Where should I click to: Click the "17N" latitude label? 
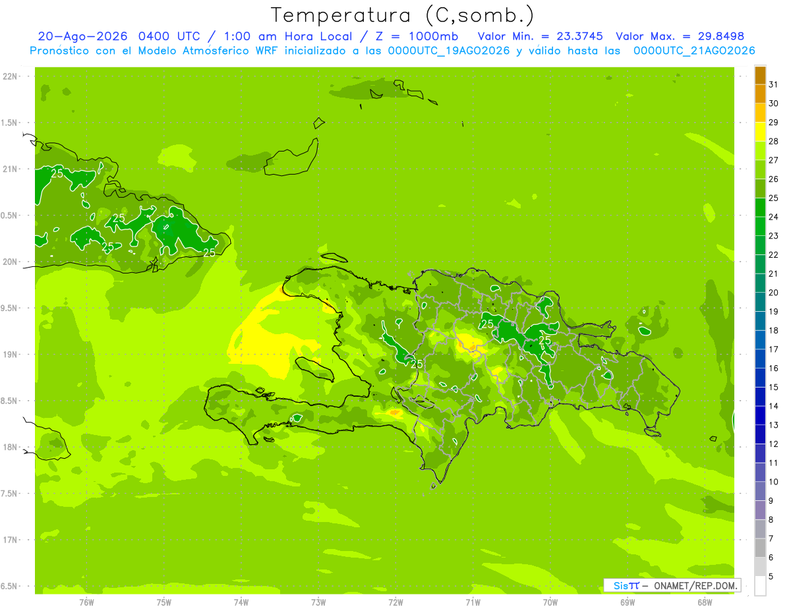tap(10, 540)
